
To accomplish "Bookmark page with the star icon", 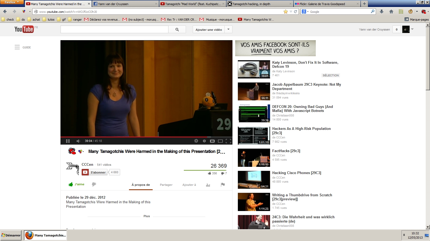I will [285, 12].
